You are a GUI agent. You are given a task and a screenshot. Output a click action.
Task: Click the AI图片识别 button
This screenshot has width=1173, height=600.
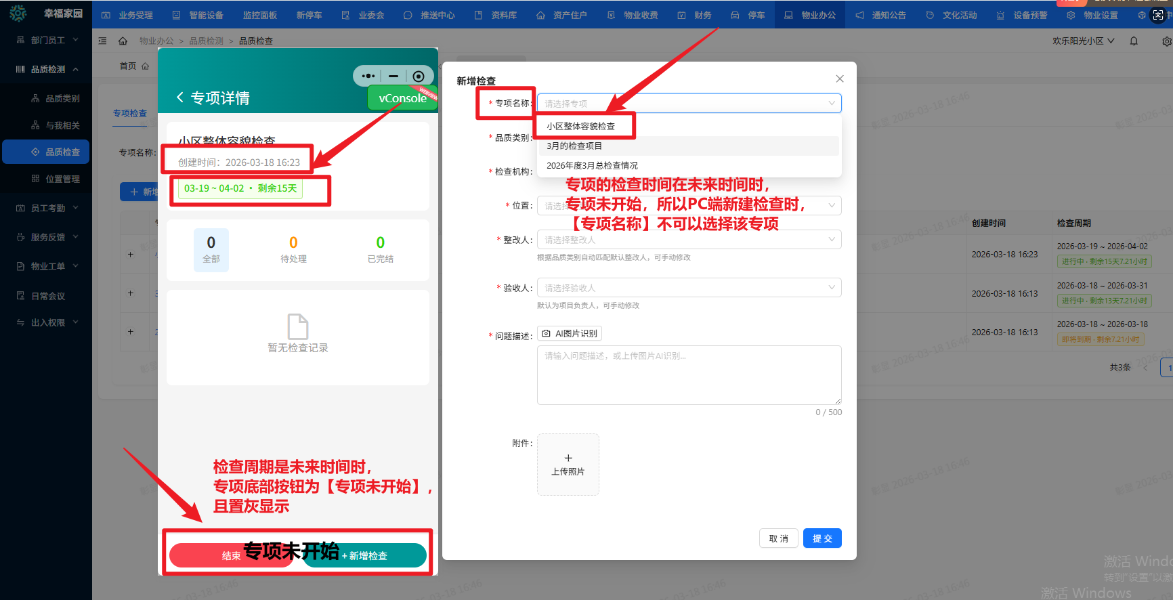point(570,333)
